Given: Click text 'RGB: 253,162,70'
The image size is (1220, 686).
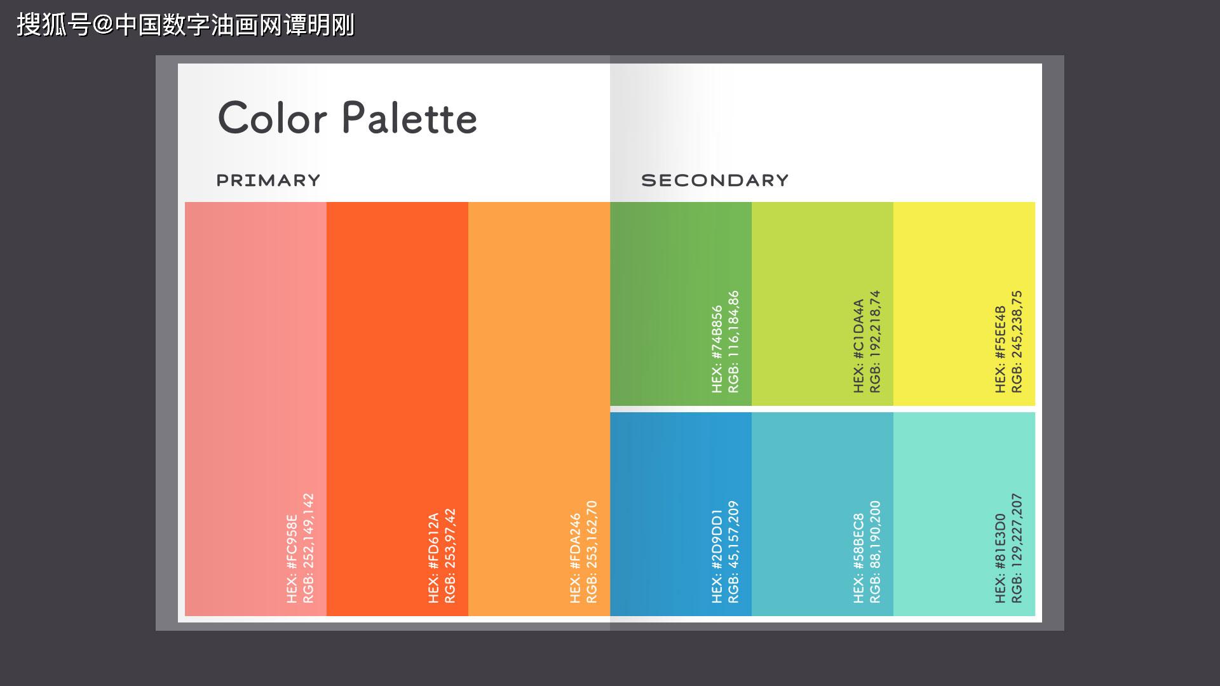Looking at the screenshot, I should coord(592,551).
